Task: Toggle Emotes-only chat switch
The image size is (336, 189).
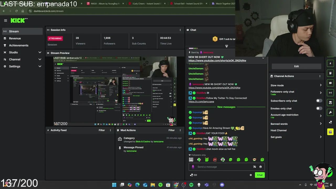Action: (319, 108)
